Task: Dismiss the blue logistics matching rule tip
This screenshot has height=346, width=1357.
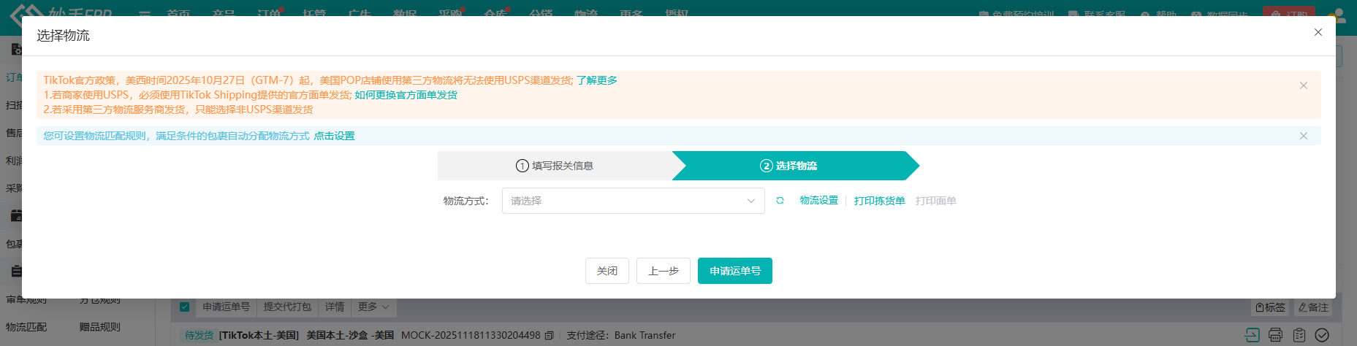Action: pos(1303,136)
